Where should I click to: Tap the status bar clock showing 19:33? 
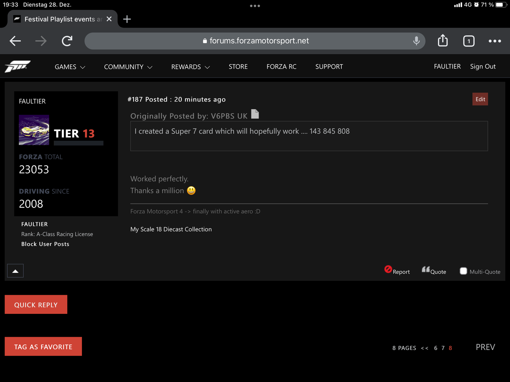pos(11,5)
